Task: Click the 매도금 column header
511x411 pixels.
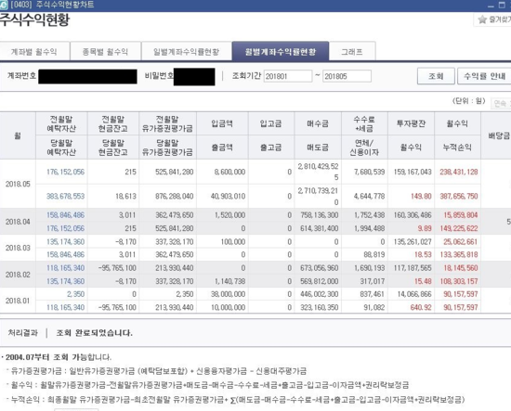Action: (318, 148)
